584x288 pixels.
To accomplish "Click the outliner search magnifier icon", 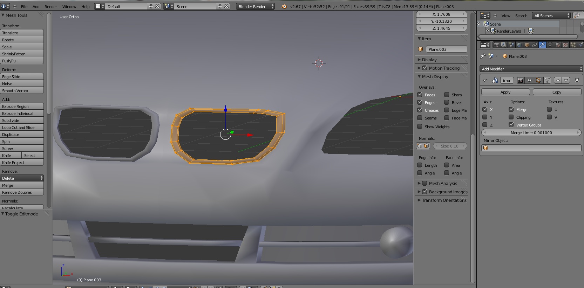I will 576,15.
